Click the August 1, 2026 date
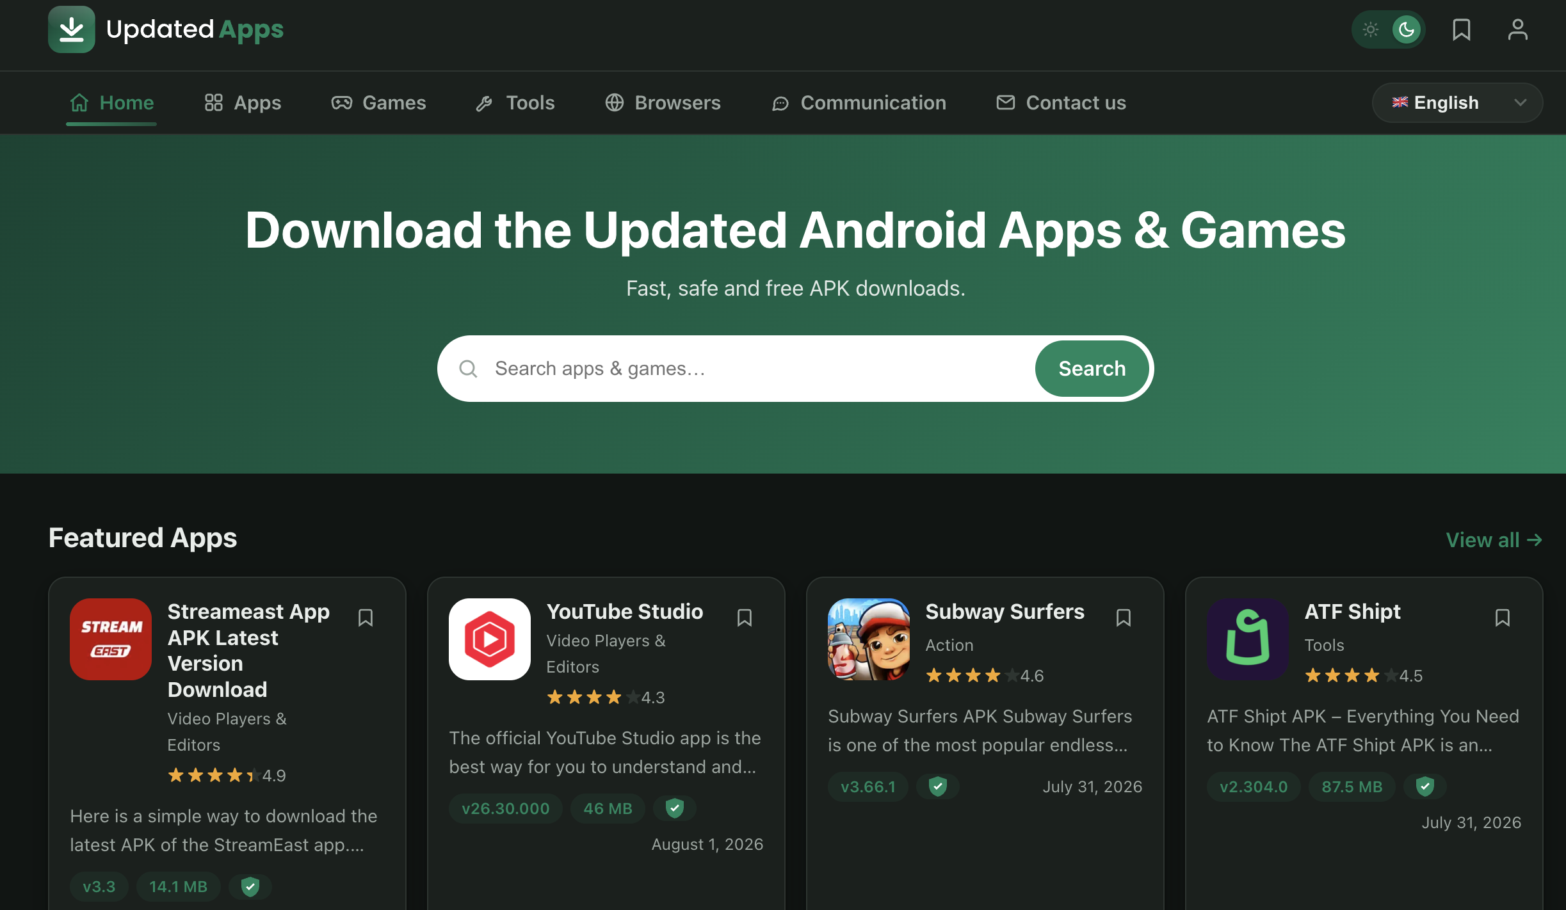This screenshot has height=910, width=1566. [x=707, y=844]
